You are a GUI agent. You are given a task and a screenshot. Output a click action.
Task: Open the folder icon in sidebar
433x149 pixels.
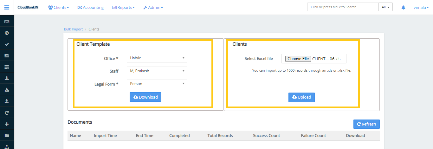click(x=7, y=135)
